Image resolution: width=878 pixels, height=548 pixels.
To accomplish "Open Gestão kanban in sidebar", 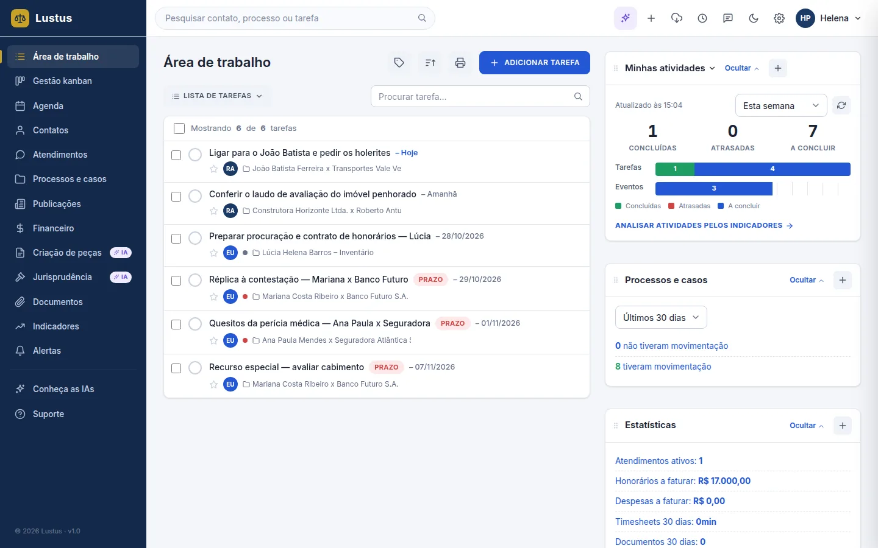I will (73, 81).
